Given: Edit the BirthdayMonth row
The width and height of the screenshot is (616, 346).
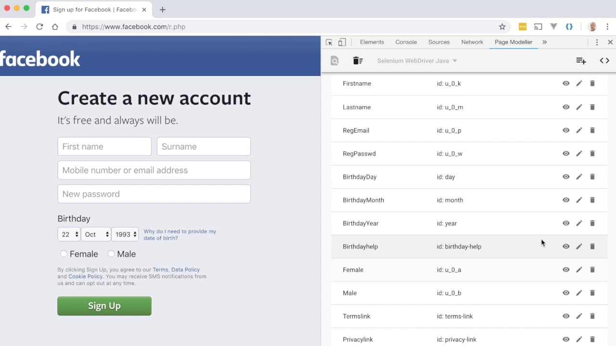Looking at the screenshot, I should [x=579, y=200].
